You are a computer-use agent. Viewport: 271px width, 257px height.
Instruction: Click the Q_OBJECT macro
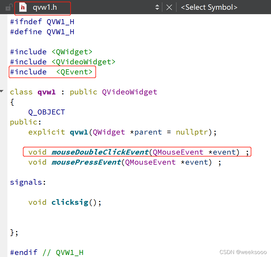[x=46, y=112]
